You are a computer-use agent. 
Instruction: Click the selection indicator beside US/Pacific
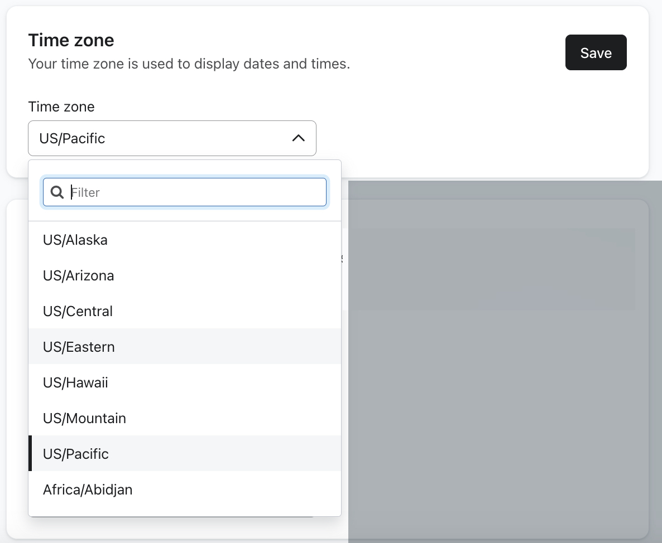pos(30,454)
